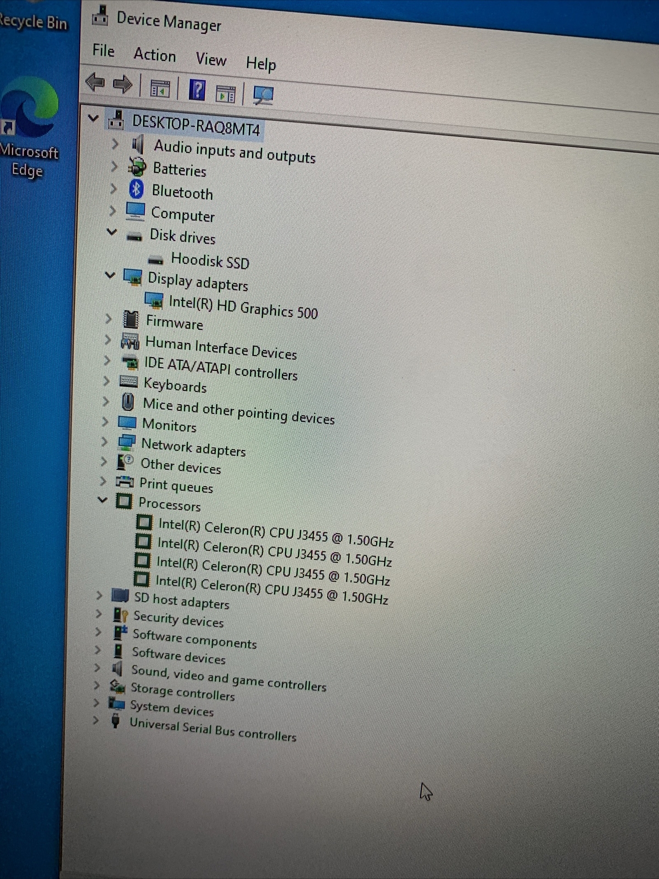
Task: Open the File menu
Action: click(x=103, y=51)
